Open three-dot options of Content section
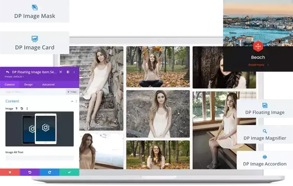 point(76,101)
